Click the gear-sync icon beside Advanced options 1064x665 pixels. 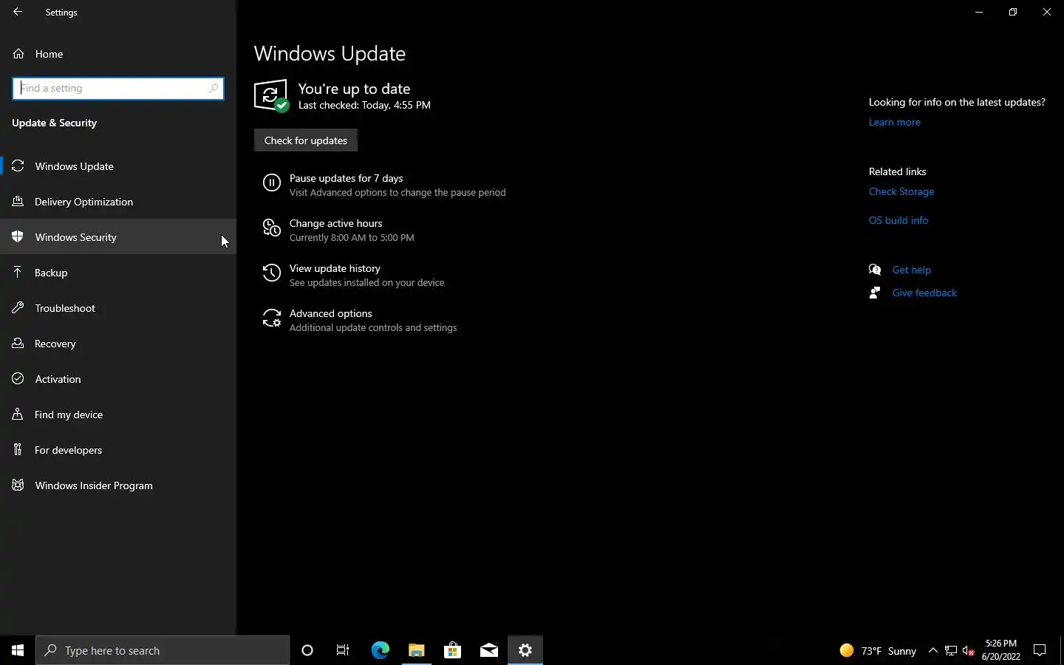[272, 318]
